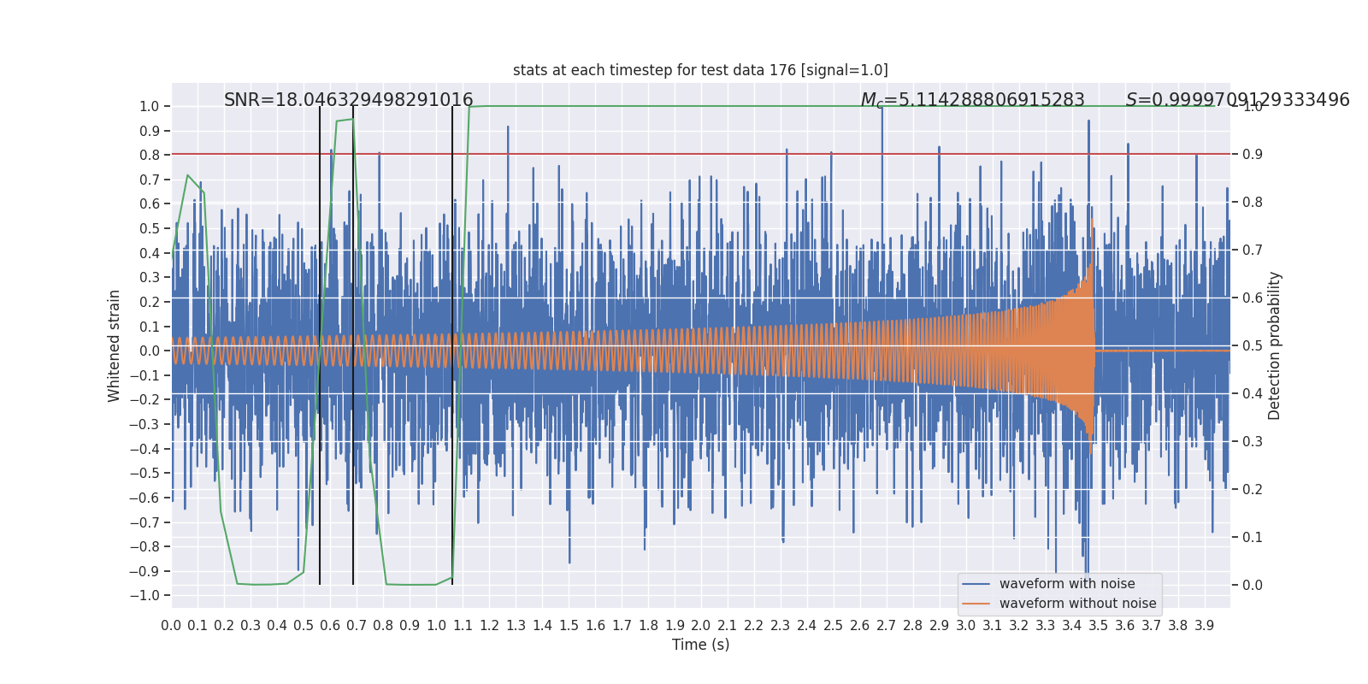Select the S=0.9999709129333496 annotation text
1368x684 pixels.
click(x=1237, y=100)
